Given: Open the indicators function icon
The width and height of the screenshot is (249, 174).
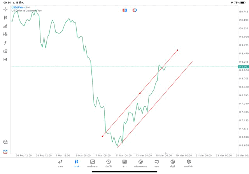Looking at the screenshot, I should pos(5,42).
